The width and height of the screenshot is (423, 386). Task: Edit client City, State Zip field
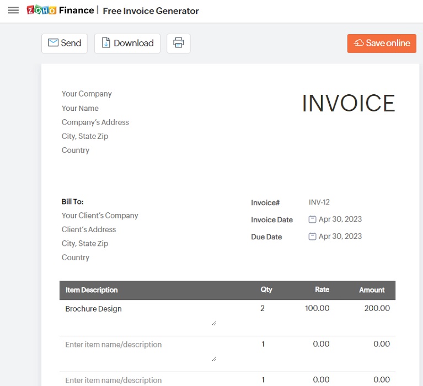coord(85,244)
